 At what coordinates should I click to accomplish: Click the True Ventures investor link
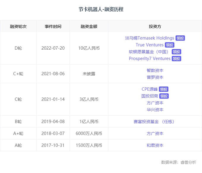(x=149, y=45)
